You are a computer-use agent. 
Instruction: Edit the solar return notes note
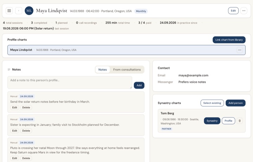click(x=14, y=108)
